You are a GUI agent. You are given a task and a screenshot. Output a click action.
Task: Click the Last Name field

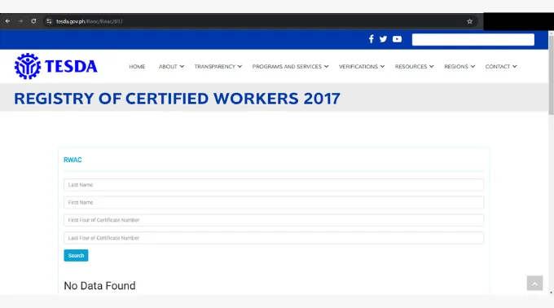(274, 185)
